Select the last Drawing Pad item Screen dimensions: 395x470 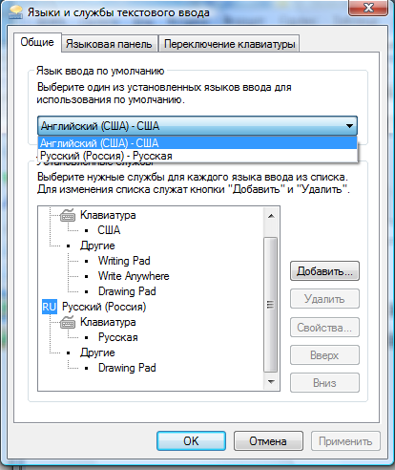point(127,368)
